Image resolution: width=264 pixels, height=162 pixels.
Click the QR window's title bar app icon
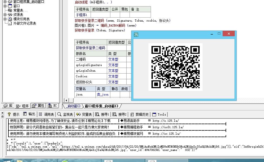pos(136,34)
